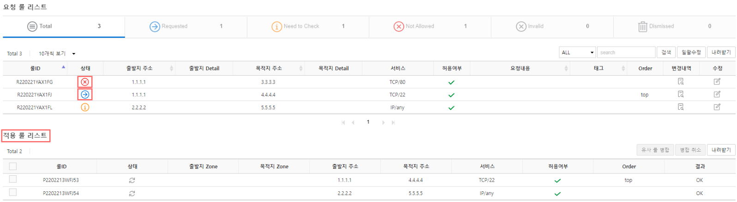The width and height of the screenshot is (737, 202).
Task: Sort by 목적지 주소 column header
Action: [x=269, y=68]
